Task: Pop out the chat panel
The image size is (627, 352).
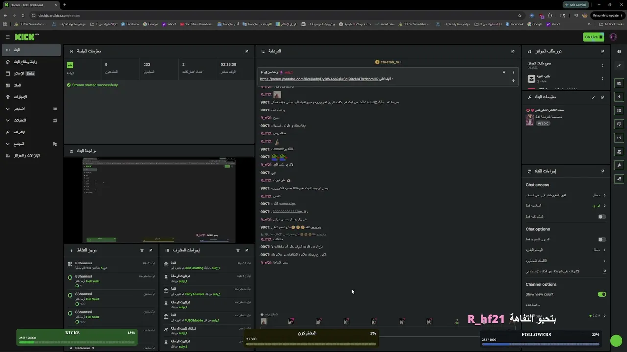Action: pos(513,51)
